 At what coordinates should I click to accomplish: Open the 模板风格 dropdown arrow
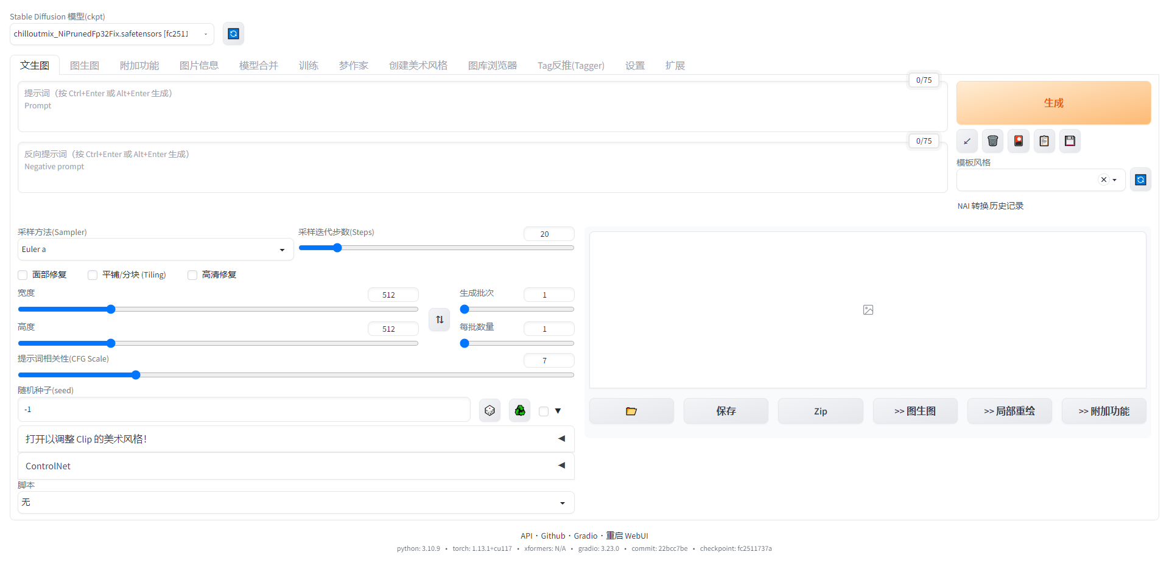pyautogui.click(x=1115, y=180)
